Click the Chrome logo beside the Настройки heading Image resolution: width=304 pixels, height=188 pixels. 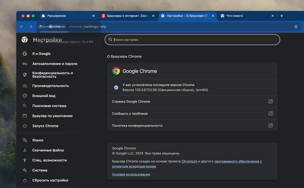point(25,40)
